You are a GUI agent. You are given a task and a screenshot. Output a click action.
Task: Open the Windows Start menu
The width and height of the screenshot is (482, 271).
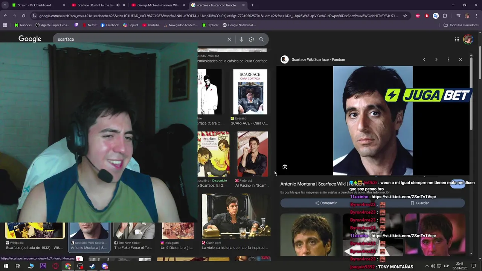tap(6, 266)
